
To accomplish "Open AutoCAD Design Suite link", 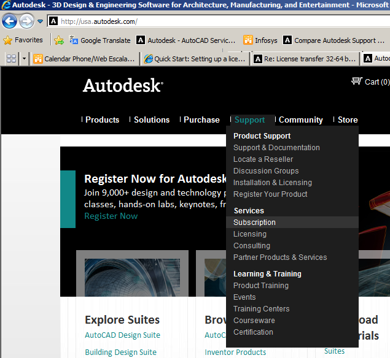I will click(122, 335).
